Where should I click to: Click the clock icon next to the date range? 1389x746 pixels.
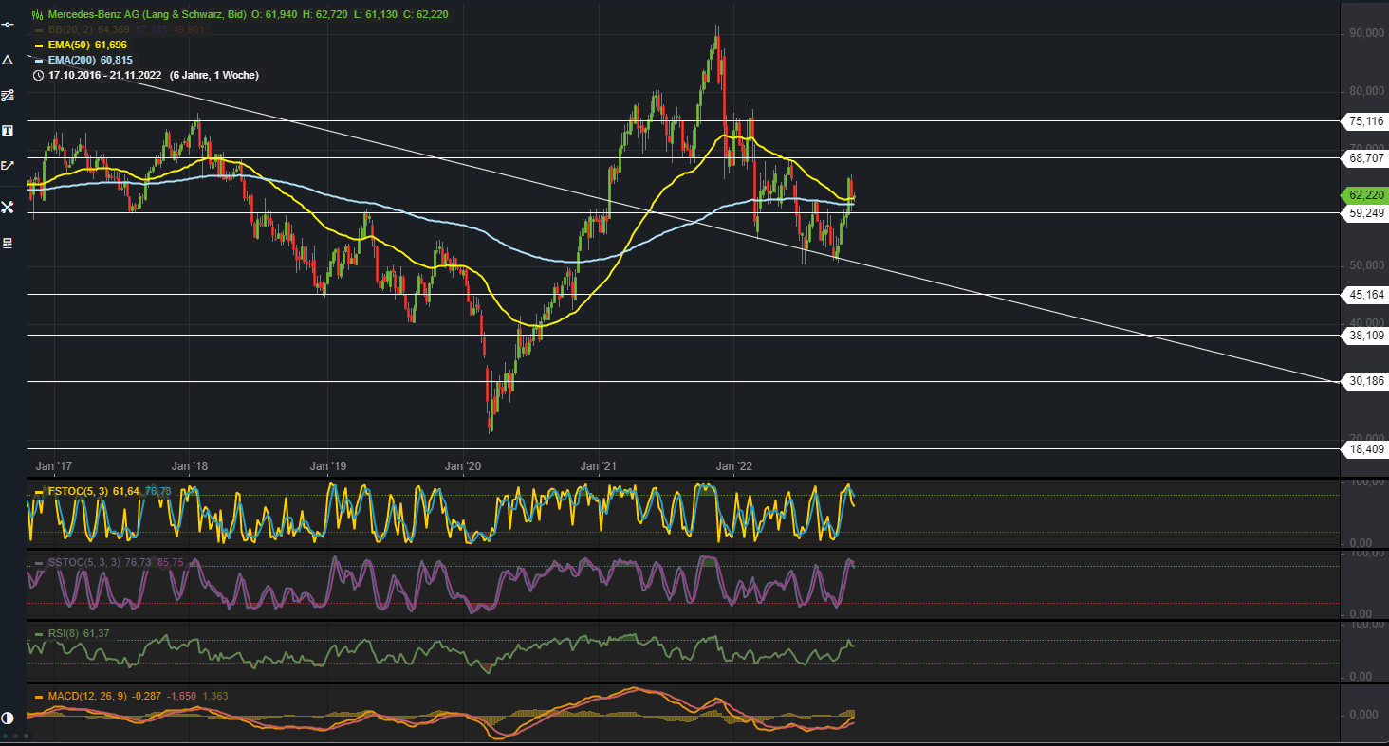coord(37,75)
